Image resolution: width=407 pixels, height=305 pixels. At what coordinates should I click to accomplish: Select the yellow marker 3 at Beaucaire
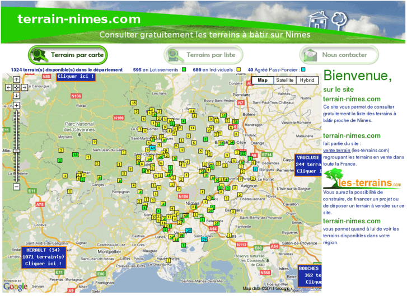233,212
